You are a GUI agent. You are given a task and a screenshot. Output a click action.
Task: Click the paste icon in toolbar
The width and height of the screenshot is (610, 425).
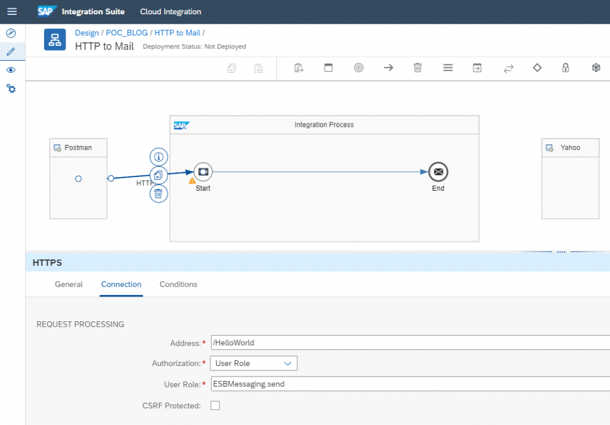[259, 68]
